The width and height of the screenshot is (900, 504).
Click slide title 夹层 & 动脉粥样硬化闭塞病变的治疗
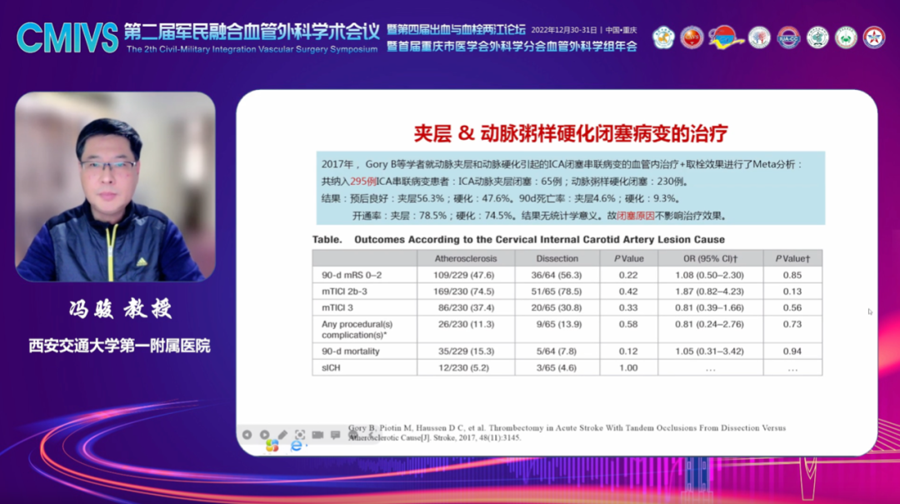pos(571,133)
